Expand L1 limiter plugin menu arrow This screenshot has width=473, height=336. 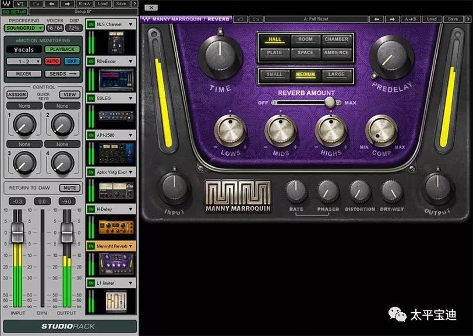130,283
